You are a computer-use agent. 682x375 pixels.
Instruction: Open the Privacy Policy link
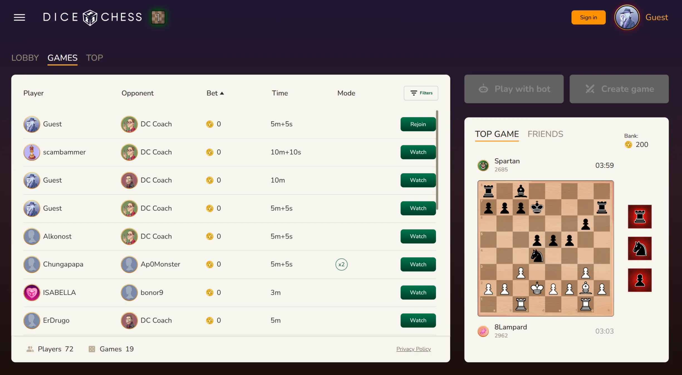(x=414, y=349)
